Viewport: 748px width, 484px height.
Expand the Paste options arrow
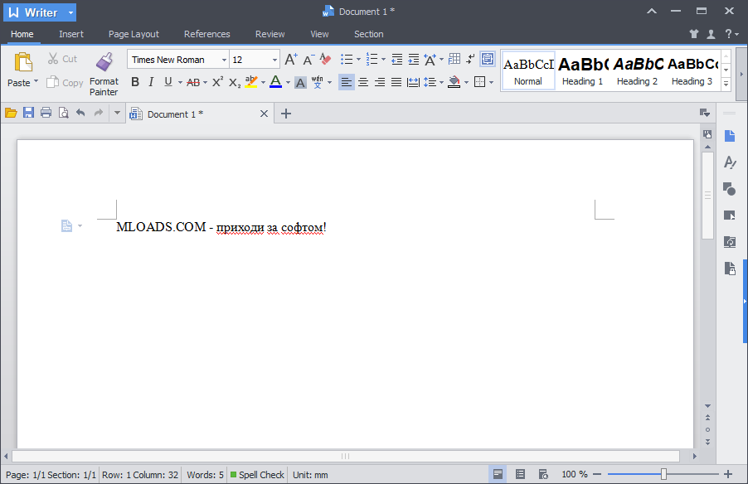[36, 81]
